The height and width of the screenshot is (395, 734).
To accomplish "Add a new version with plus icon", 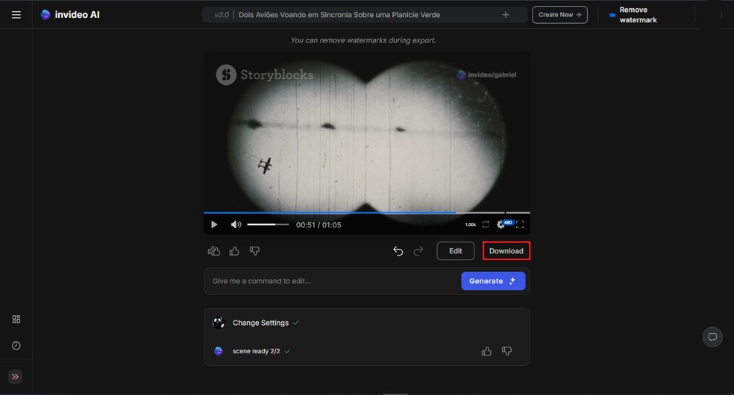I will click(x=506, y=15).
